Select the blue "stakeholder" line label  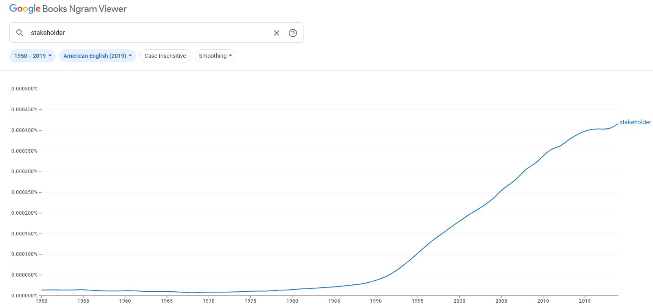(635, 122)
